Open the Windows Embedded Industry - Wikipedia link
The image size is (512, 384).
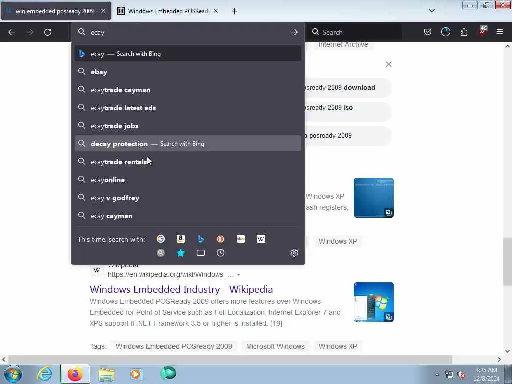[x=181, y=289]
